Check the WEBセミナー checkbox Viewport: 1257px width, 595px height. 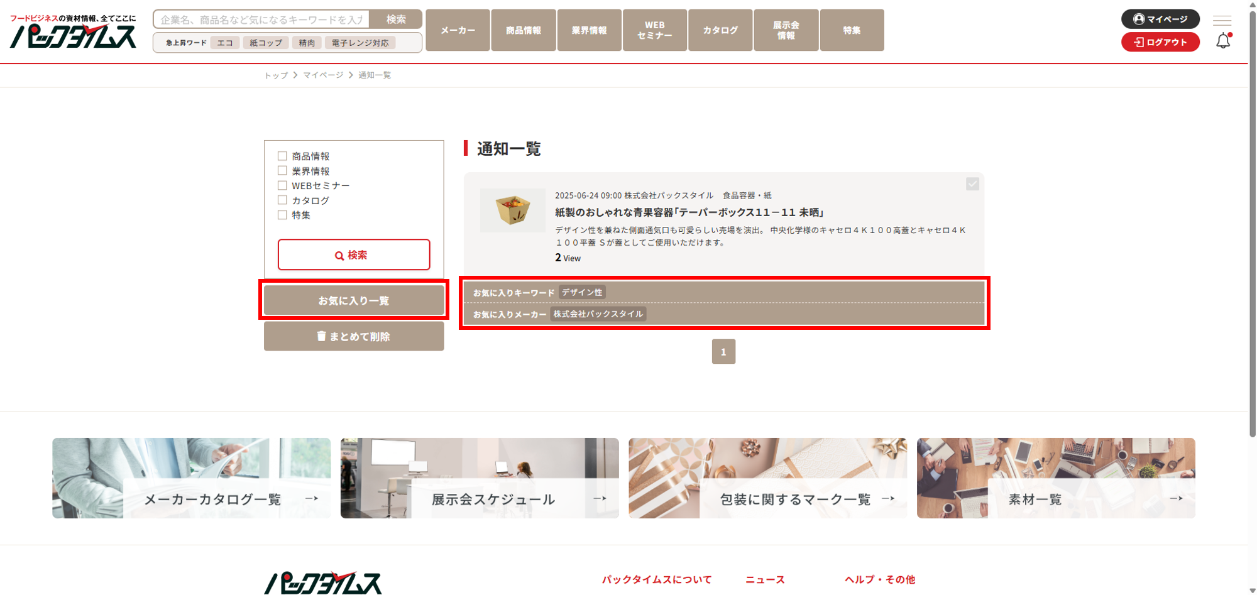pos(282,185)
